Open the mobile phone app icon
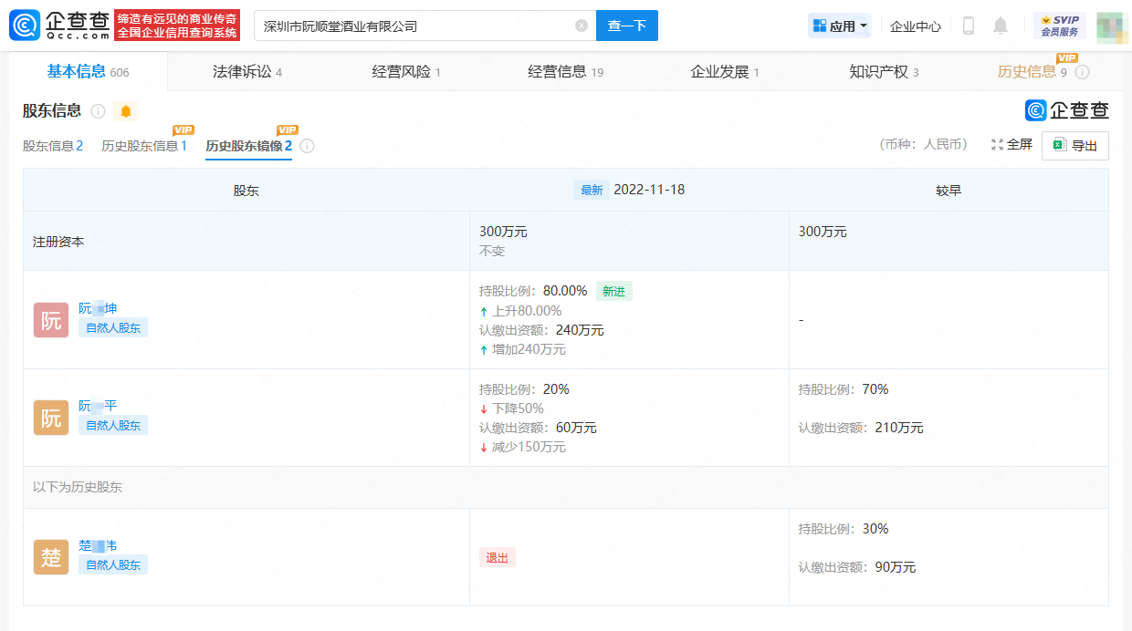 click(x=969, y=26)
